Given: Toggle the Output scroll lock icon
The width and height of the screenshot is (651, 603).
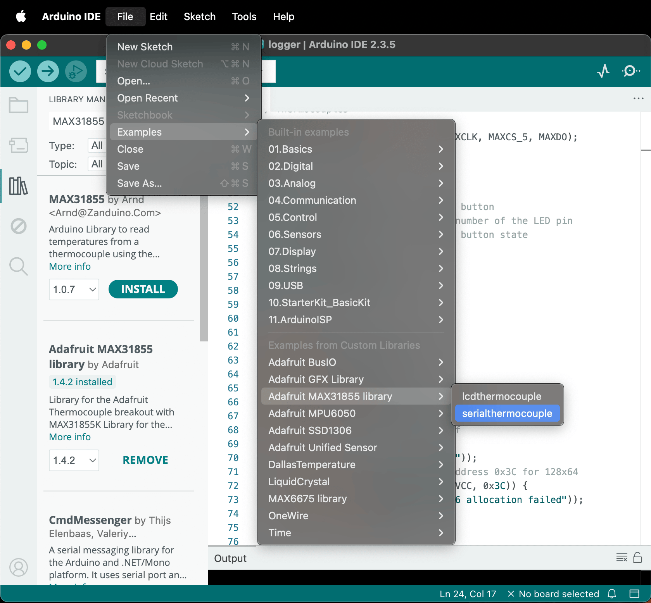Looking at the screenshot, I should coord(637,558).
